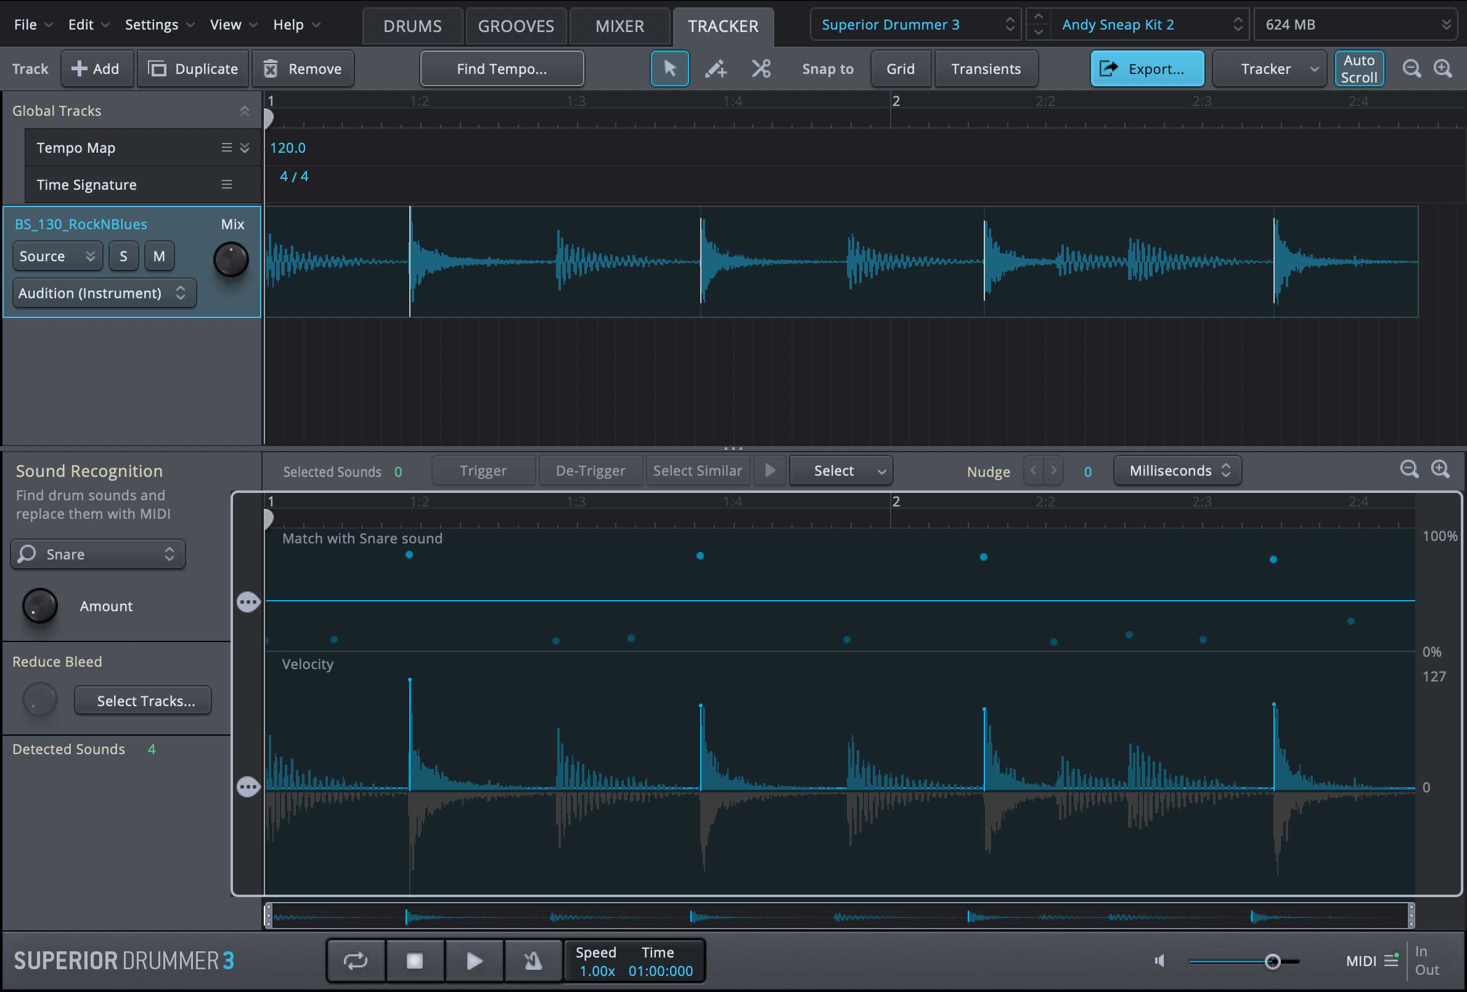Click the Find Tempo button
Viewport: 1467px width, 992px height.
(x=502, y=68)
